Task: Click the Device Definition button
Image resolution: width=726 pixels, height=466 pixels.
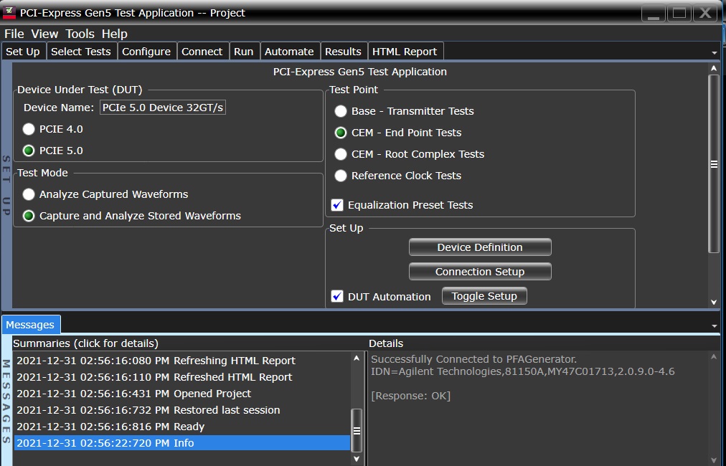Action: click(480, 247)
